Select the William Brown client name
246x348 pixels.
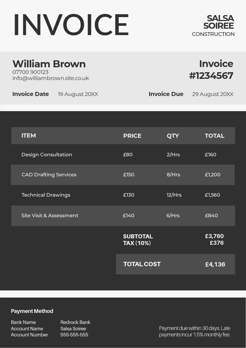[49, 64]
